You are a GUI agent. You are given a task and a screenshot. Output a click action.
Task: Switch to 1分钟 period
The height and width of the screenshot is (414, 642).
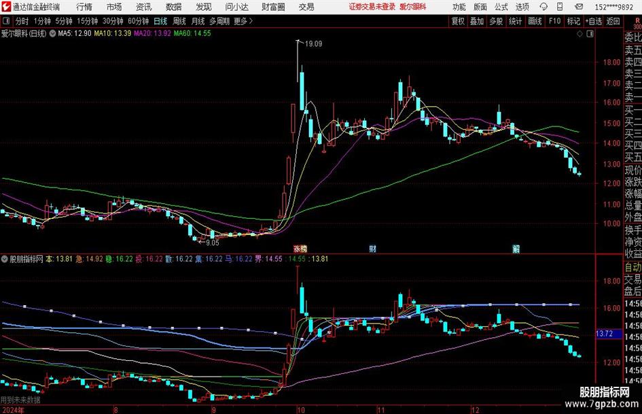pyautogui.click(x=42, y=21)
